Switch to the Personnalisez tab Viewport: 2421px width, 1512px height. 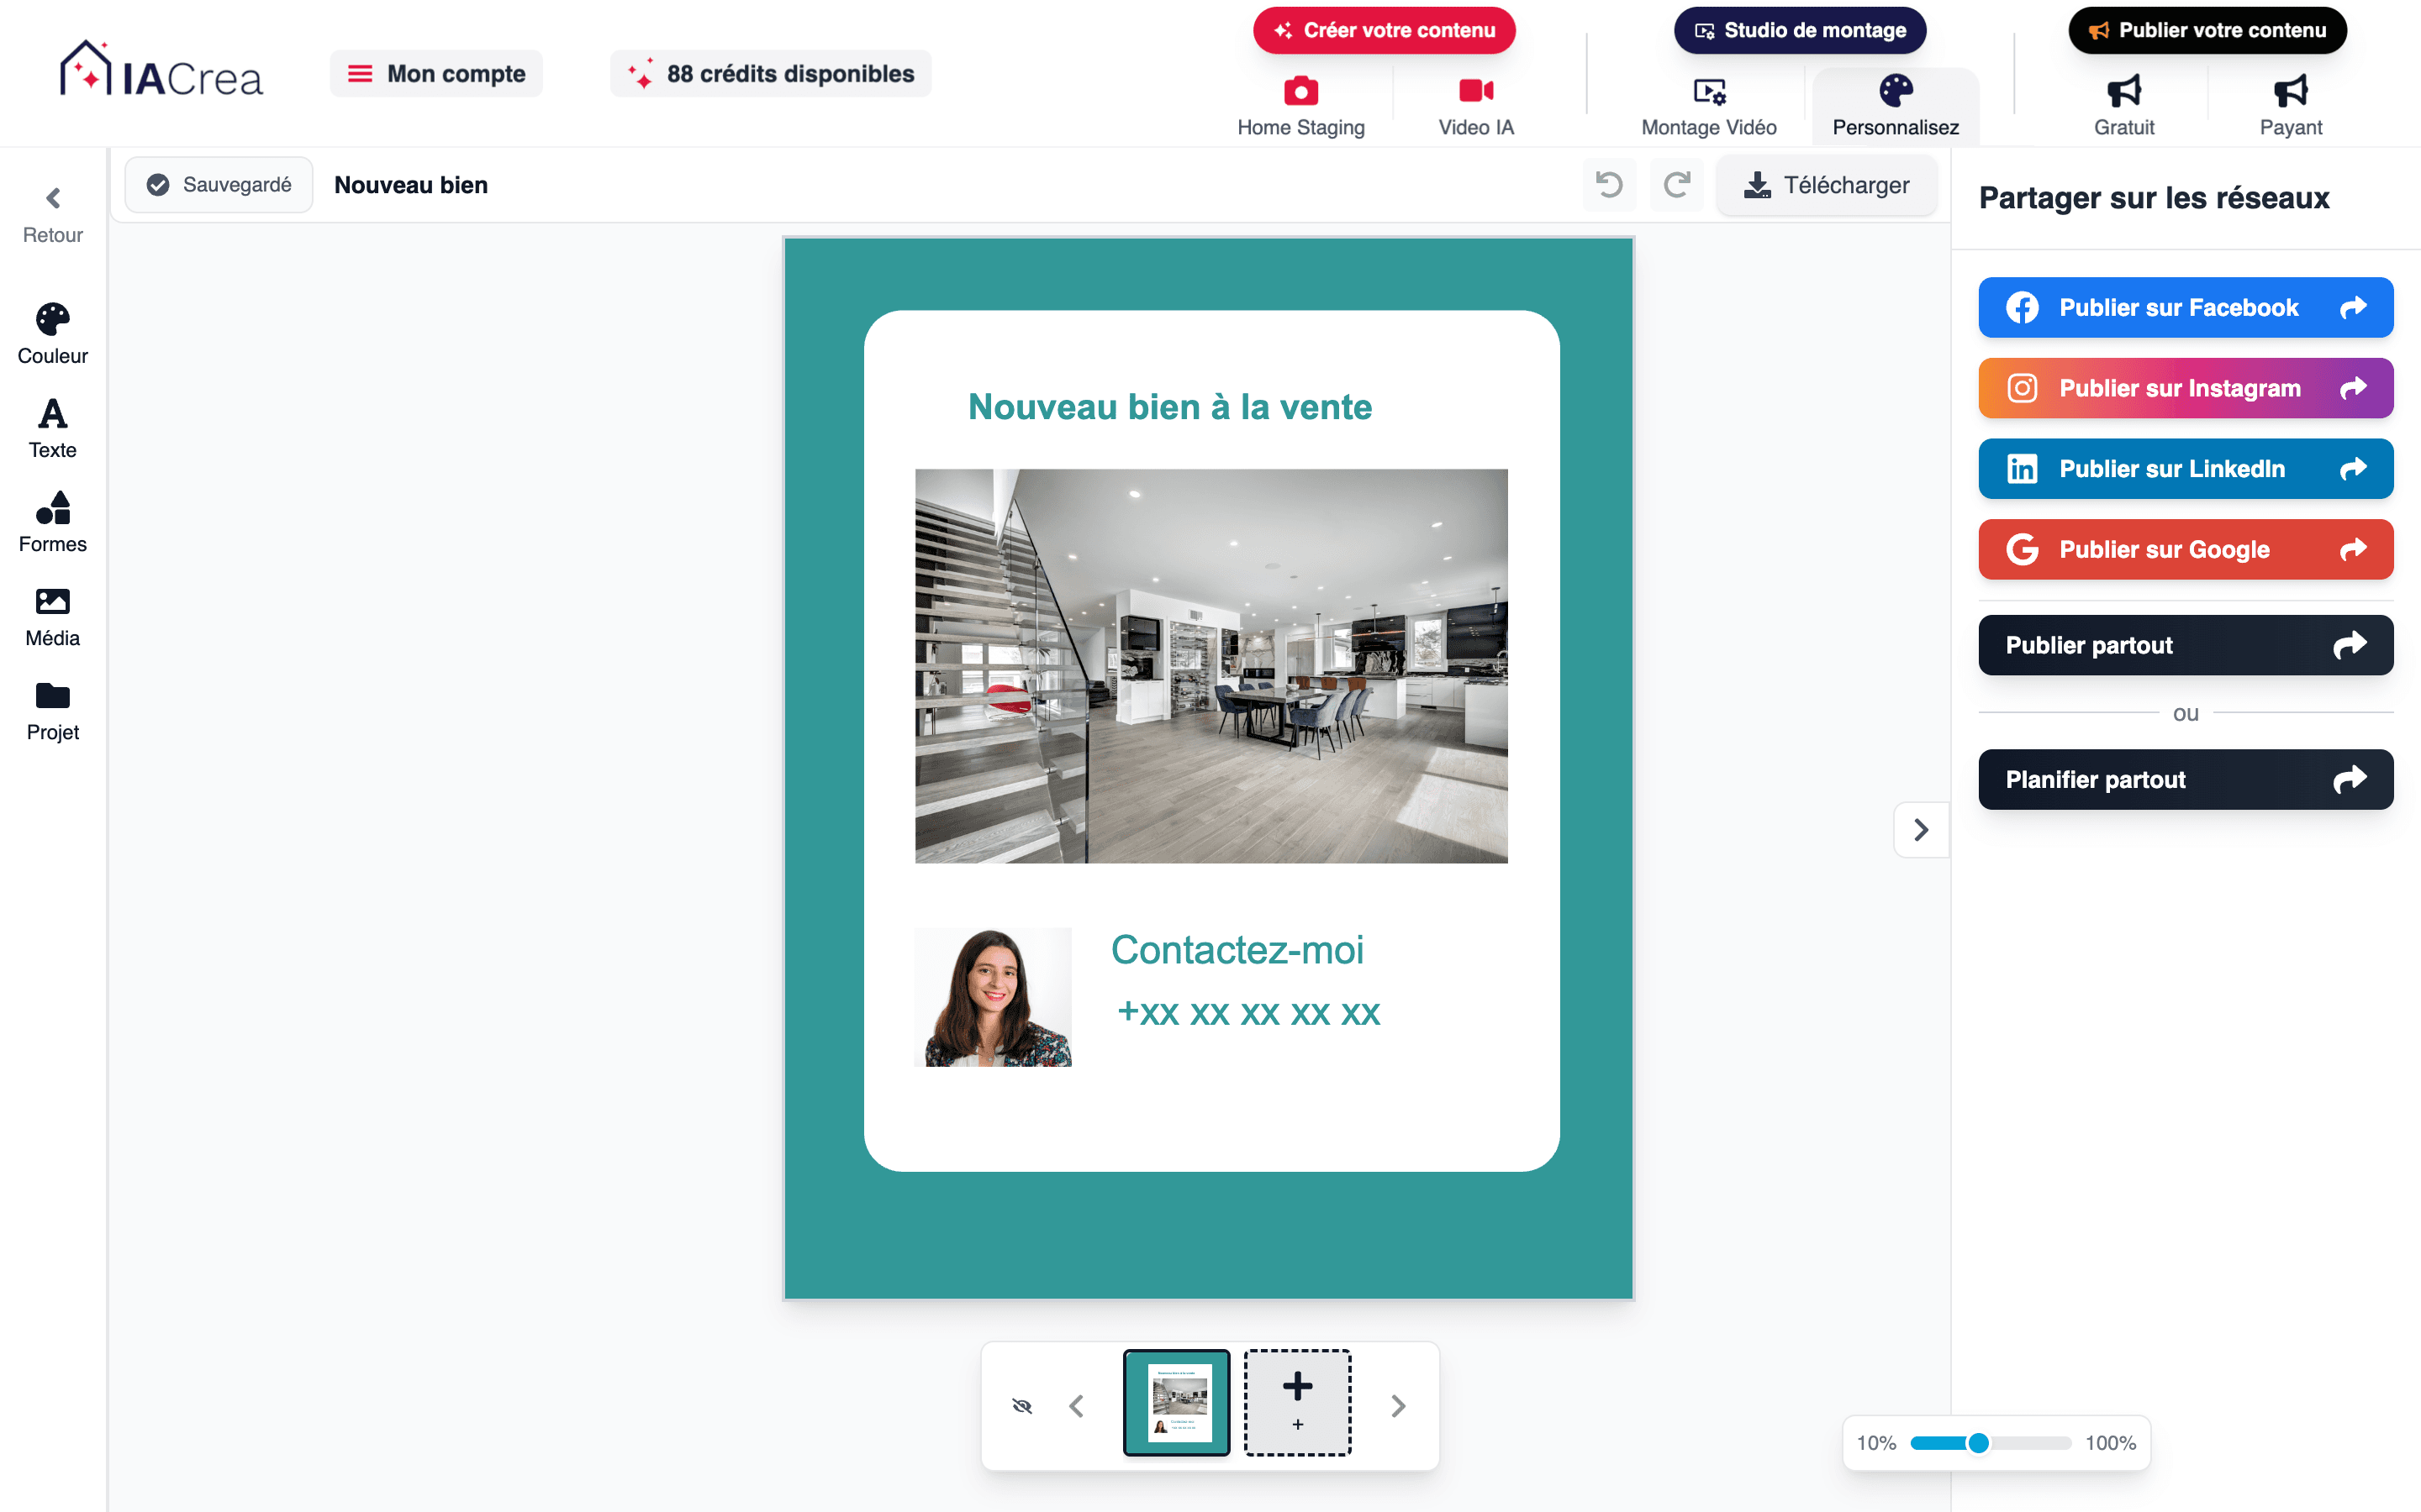point(1894,103)
